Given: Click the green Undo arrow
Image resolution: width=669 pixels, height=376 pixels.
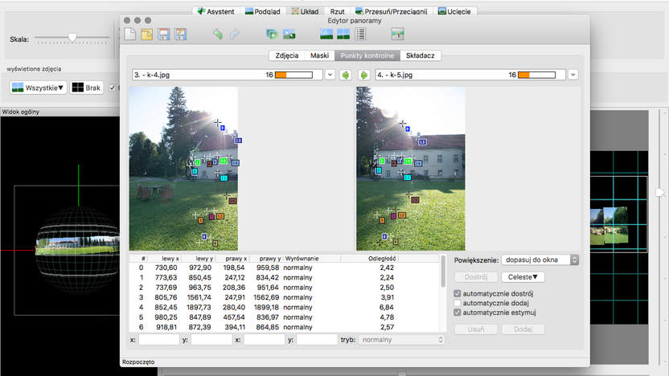Looking at the screenshot, I should [x=218, y=34].
